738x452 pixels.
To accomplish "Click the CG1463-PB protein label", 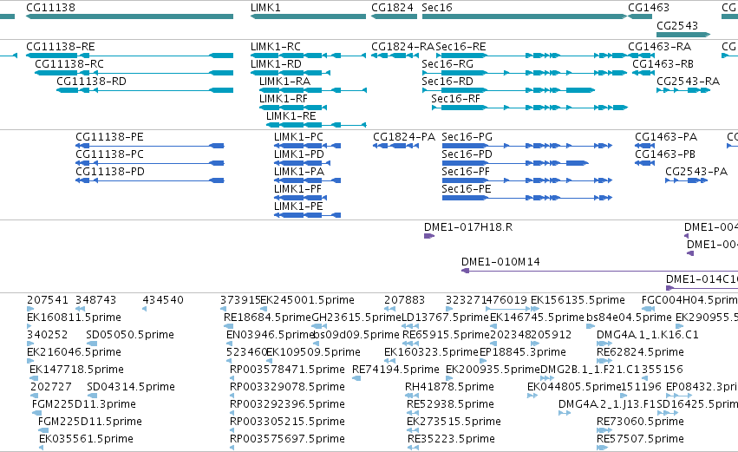I will (x=665, y=154).
